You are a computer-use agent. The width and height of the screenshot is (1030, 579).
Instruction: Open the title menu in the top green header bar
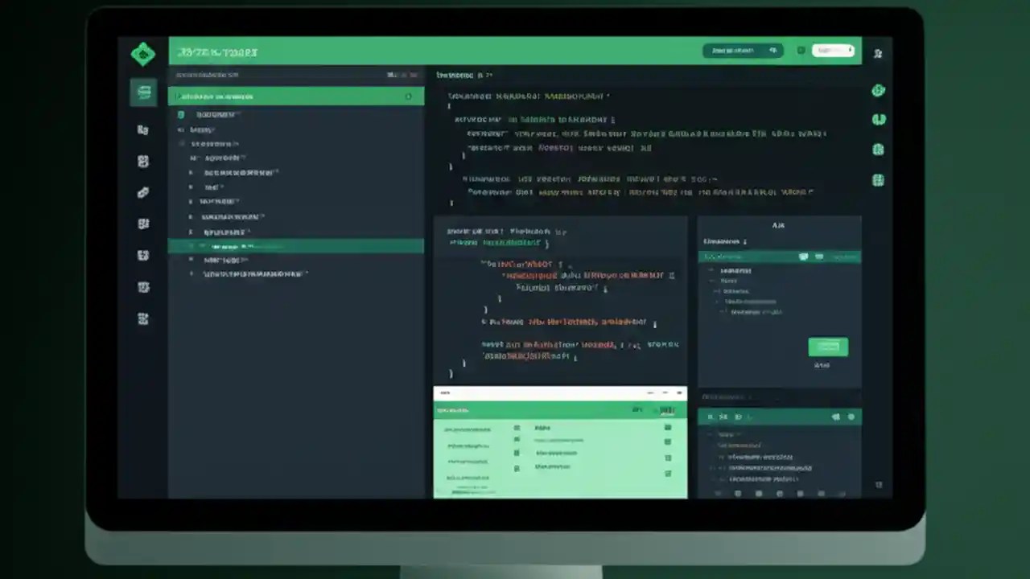(x=216, y=51)
